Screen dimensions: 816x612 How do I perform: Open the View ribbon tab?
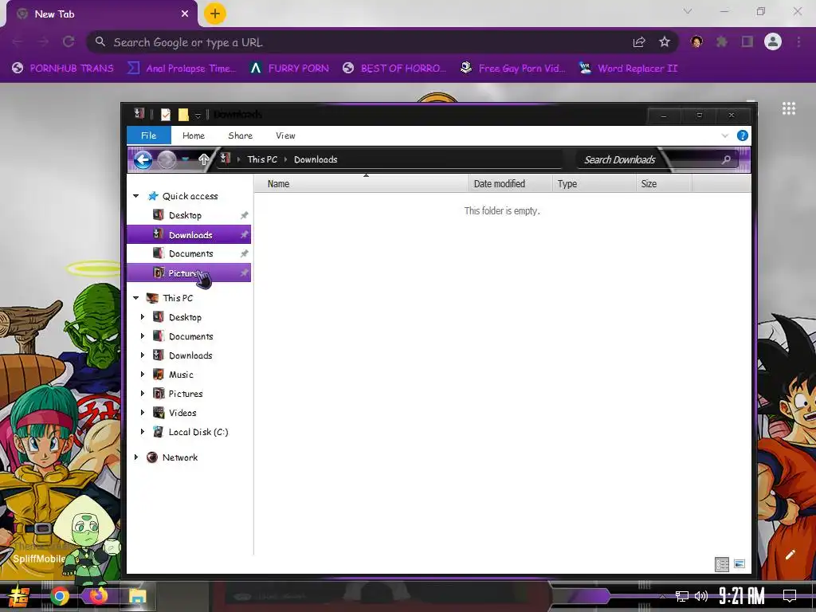click(x=285, y=135)
